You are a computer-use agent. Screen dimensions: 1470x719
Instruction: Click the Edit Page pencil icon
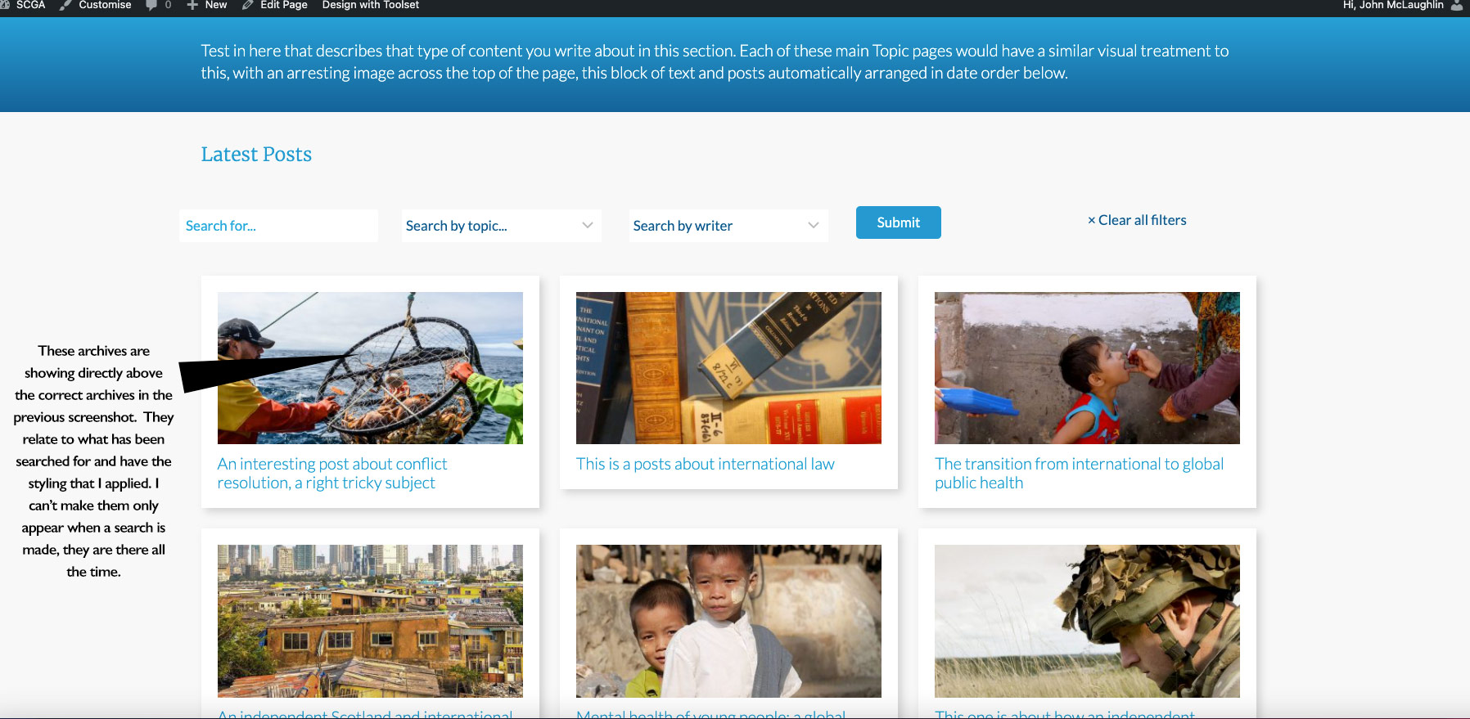pyautogui.click(x=248, y=5)
